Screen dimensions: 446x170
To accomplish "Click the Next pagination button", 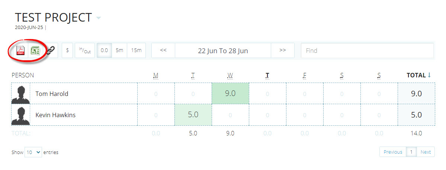I will coord(426,152).
